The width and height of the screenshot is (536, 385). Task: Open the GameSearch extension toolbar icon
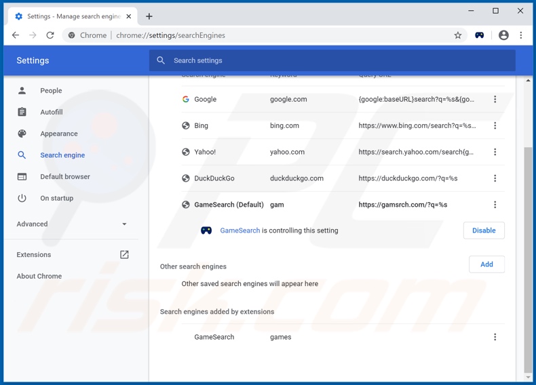(479, 35)
